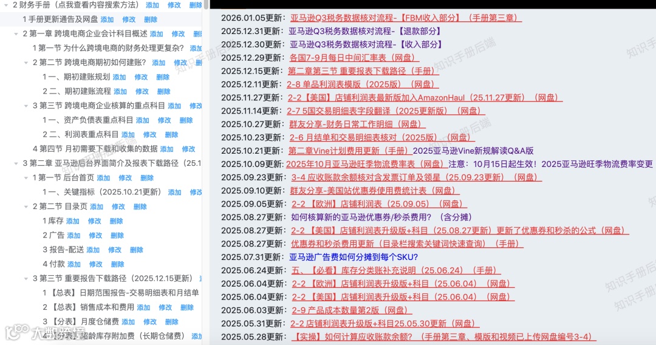656x345 pixels.
Task: Click 修改 next to 手册更新通告及网盘
Action: pyautogui.click(x=129, y=19)
